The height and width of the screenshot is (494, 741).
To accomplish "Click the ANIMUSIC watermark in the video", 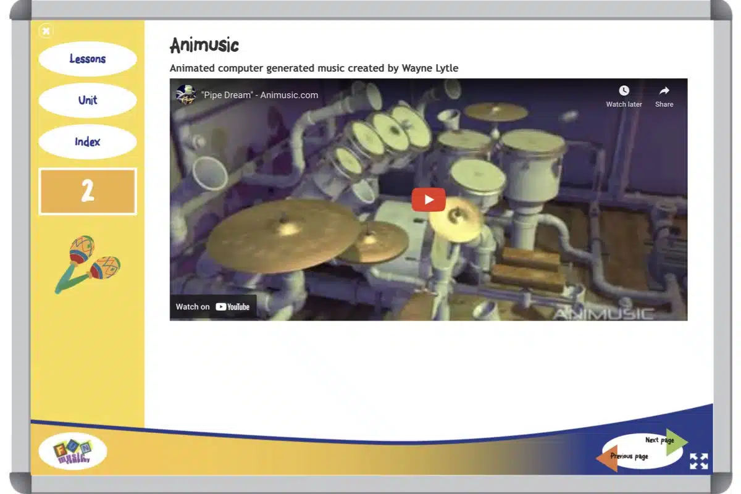I will [x=602, y=313].
